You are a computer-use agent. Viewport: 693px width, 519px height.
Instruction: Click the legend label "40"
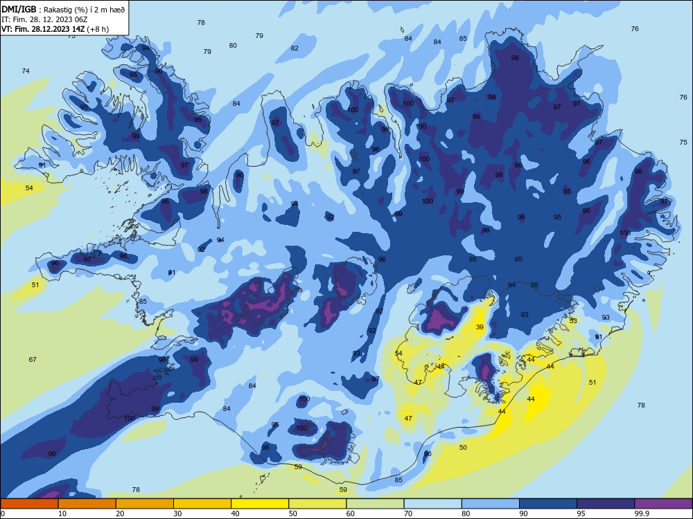[x=235, y=513]
